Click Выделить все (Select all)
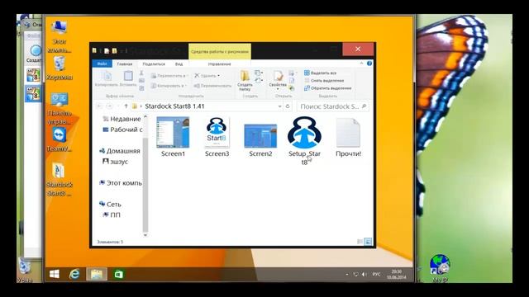529x297 pixels. [320, 73]
